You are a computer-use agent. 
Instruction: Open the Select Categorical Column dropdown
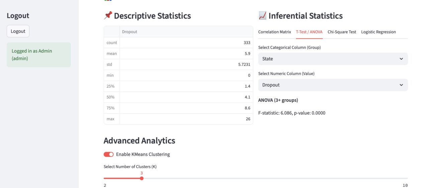pos(333,59)
